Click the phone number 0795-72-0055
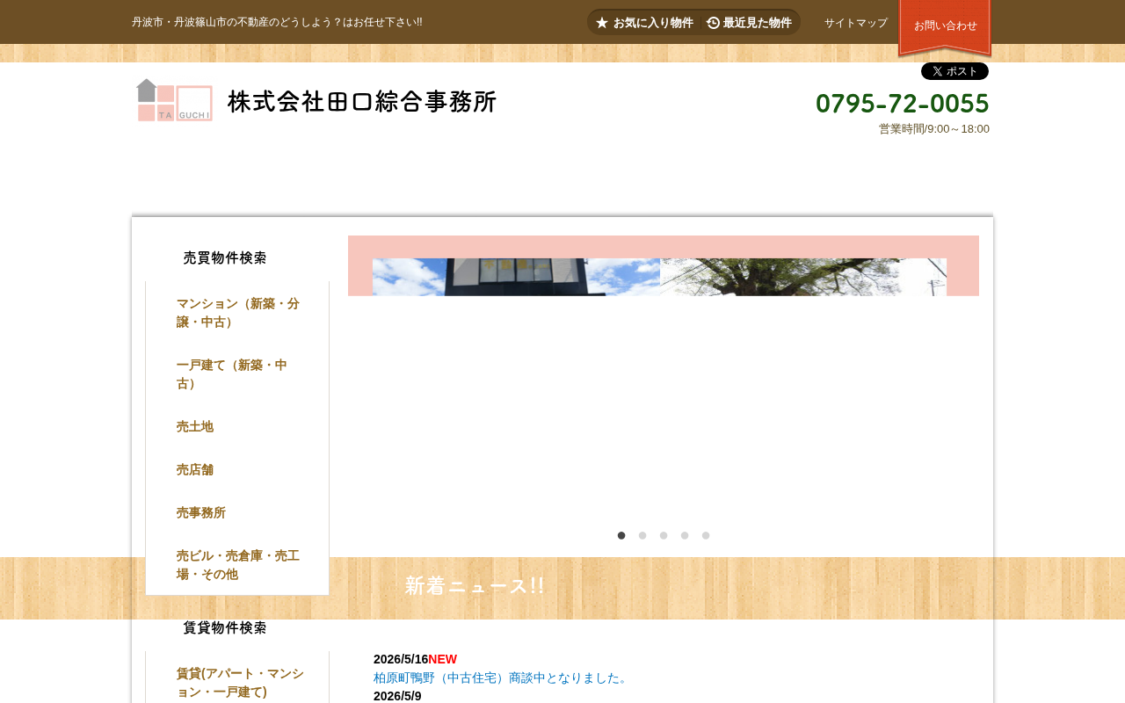The height and width of the screenshot is (703, 1125). coord(902,104)
